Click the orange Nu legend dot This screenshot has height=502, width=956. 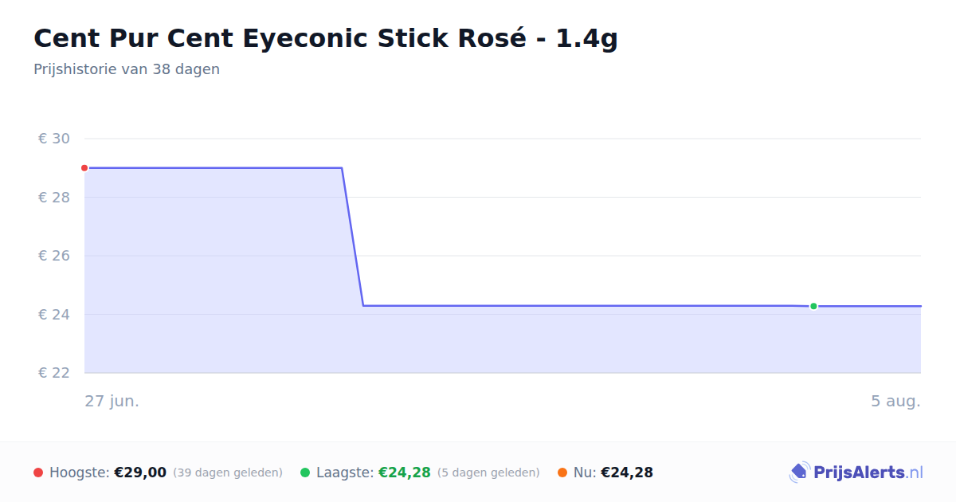[x=562, y=473]
